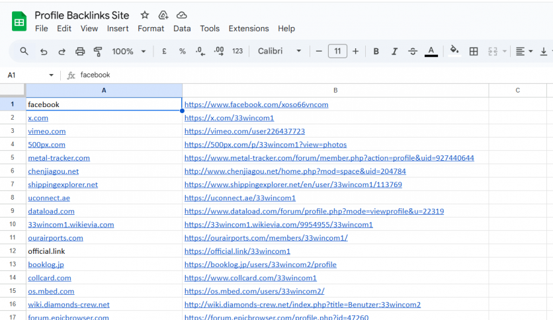Viewport: 553px width, 320px height.
Task: Open the https://x.com/33wincom1 link
Action: pyautogui.click(x=230, y=118)
